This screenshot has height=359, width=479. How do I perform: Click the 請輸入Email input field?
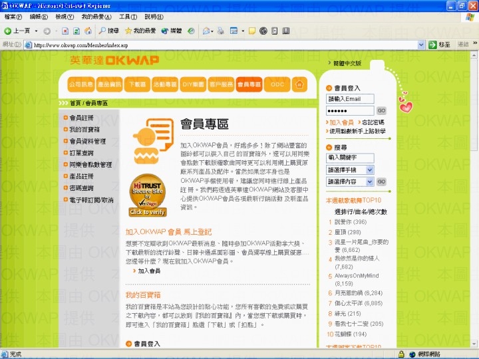tap(350, 98)
